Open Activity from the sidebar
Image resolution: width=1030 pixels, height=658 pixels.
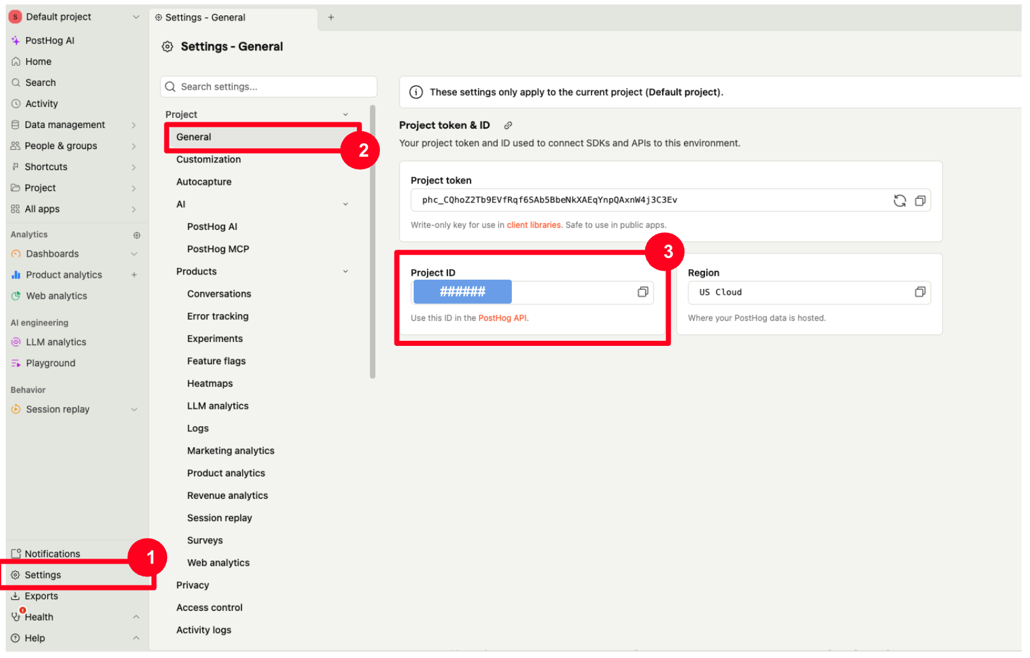(x=41, y=103)
